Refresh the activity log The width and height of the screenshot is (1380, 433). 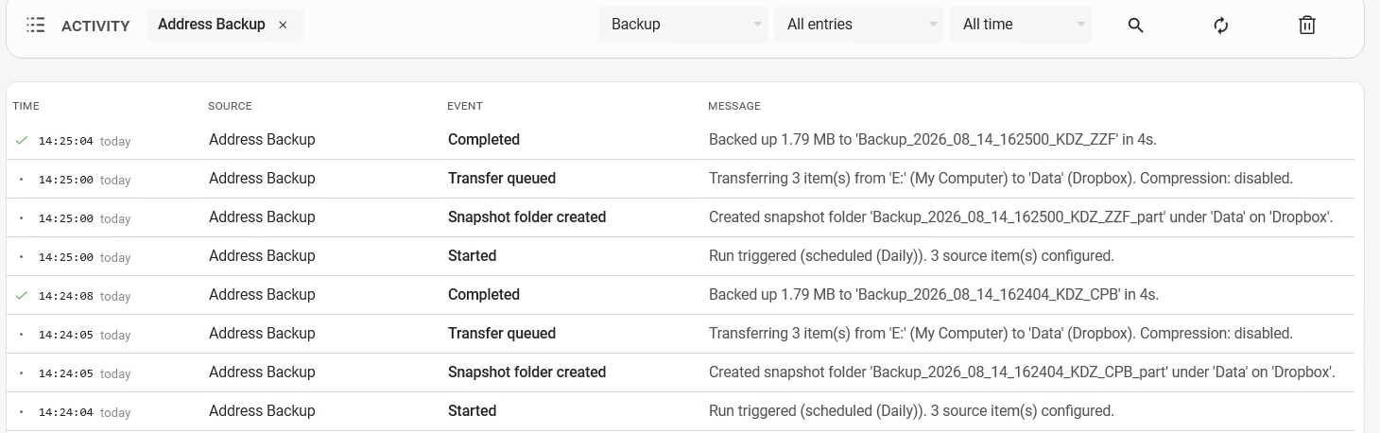(x=1221, y=26)
